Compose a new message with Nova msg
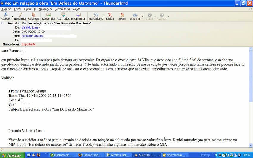Viewport: 253px width, 158px height. [20, 15]
